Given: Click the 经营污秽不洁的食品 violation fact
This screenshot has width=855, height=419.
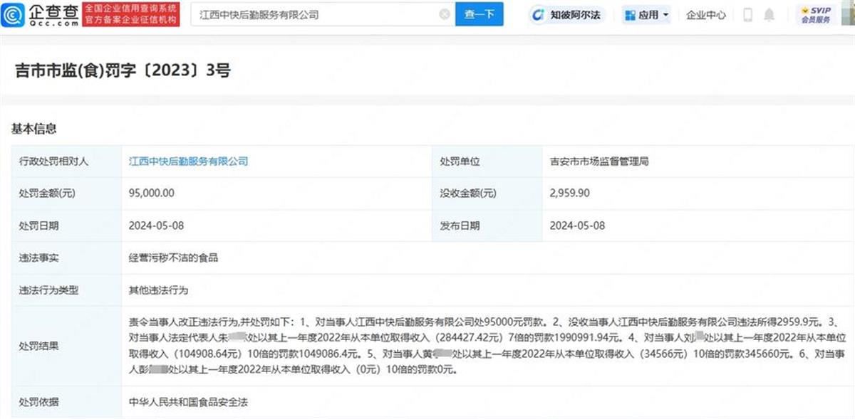Looking at the screenshot, I should click(173, 258).
